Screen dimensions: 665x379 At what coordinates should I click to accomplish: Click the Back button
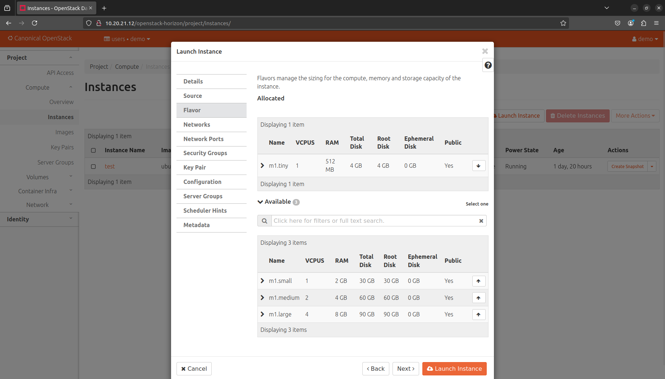point(376,369)
